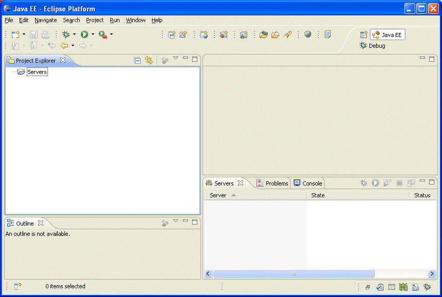
Task: Open the Web Browser globe icon
Action: pyautogui.click(x=308, y=34)
